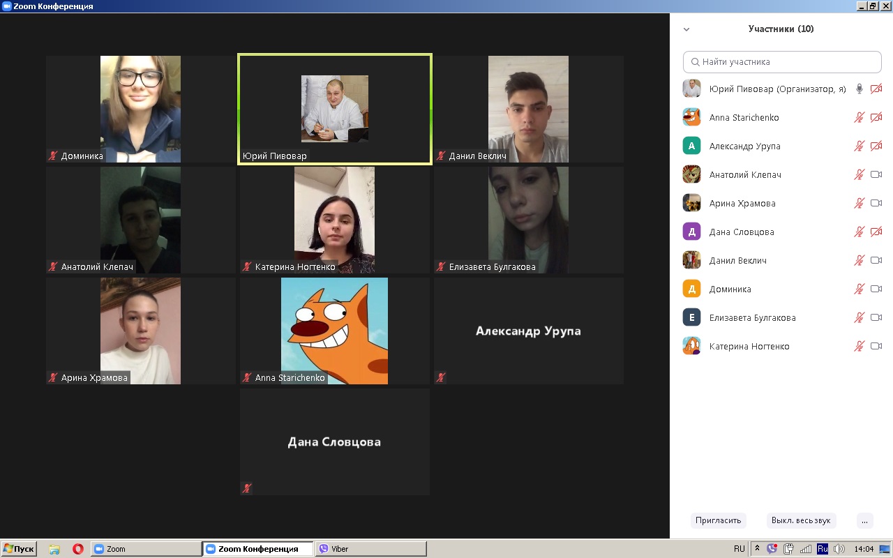Toggle Елизавета Булгакова's muted microphone in list
This screenshot has width=893, height=558.
(x=860, y=317)
